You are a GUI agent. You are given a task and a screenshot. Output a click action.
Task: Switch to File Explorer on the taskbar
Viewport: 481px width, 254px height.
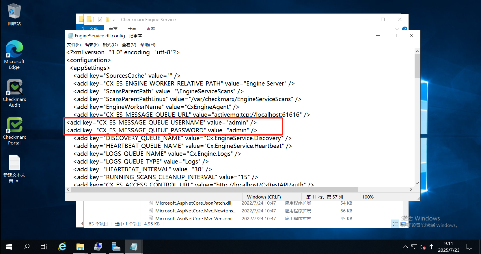[80, 247]
